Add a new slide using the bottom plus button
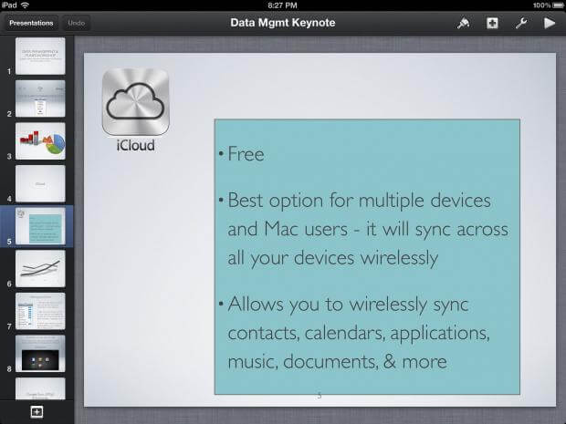This screenshot has width=566, height=424. (x=37, y=412)
